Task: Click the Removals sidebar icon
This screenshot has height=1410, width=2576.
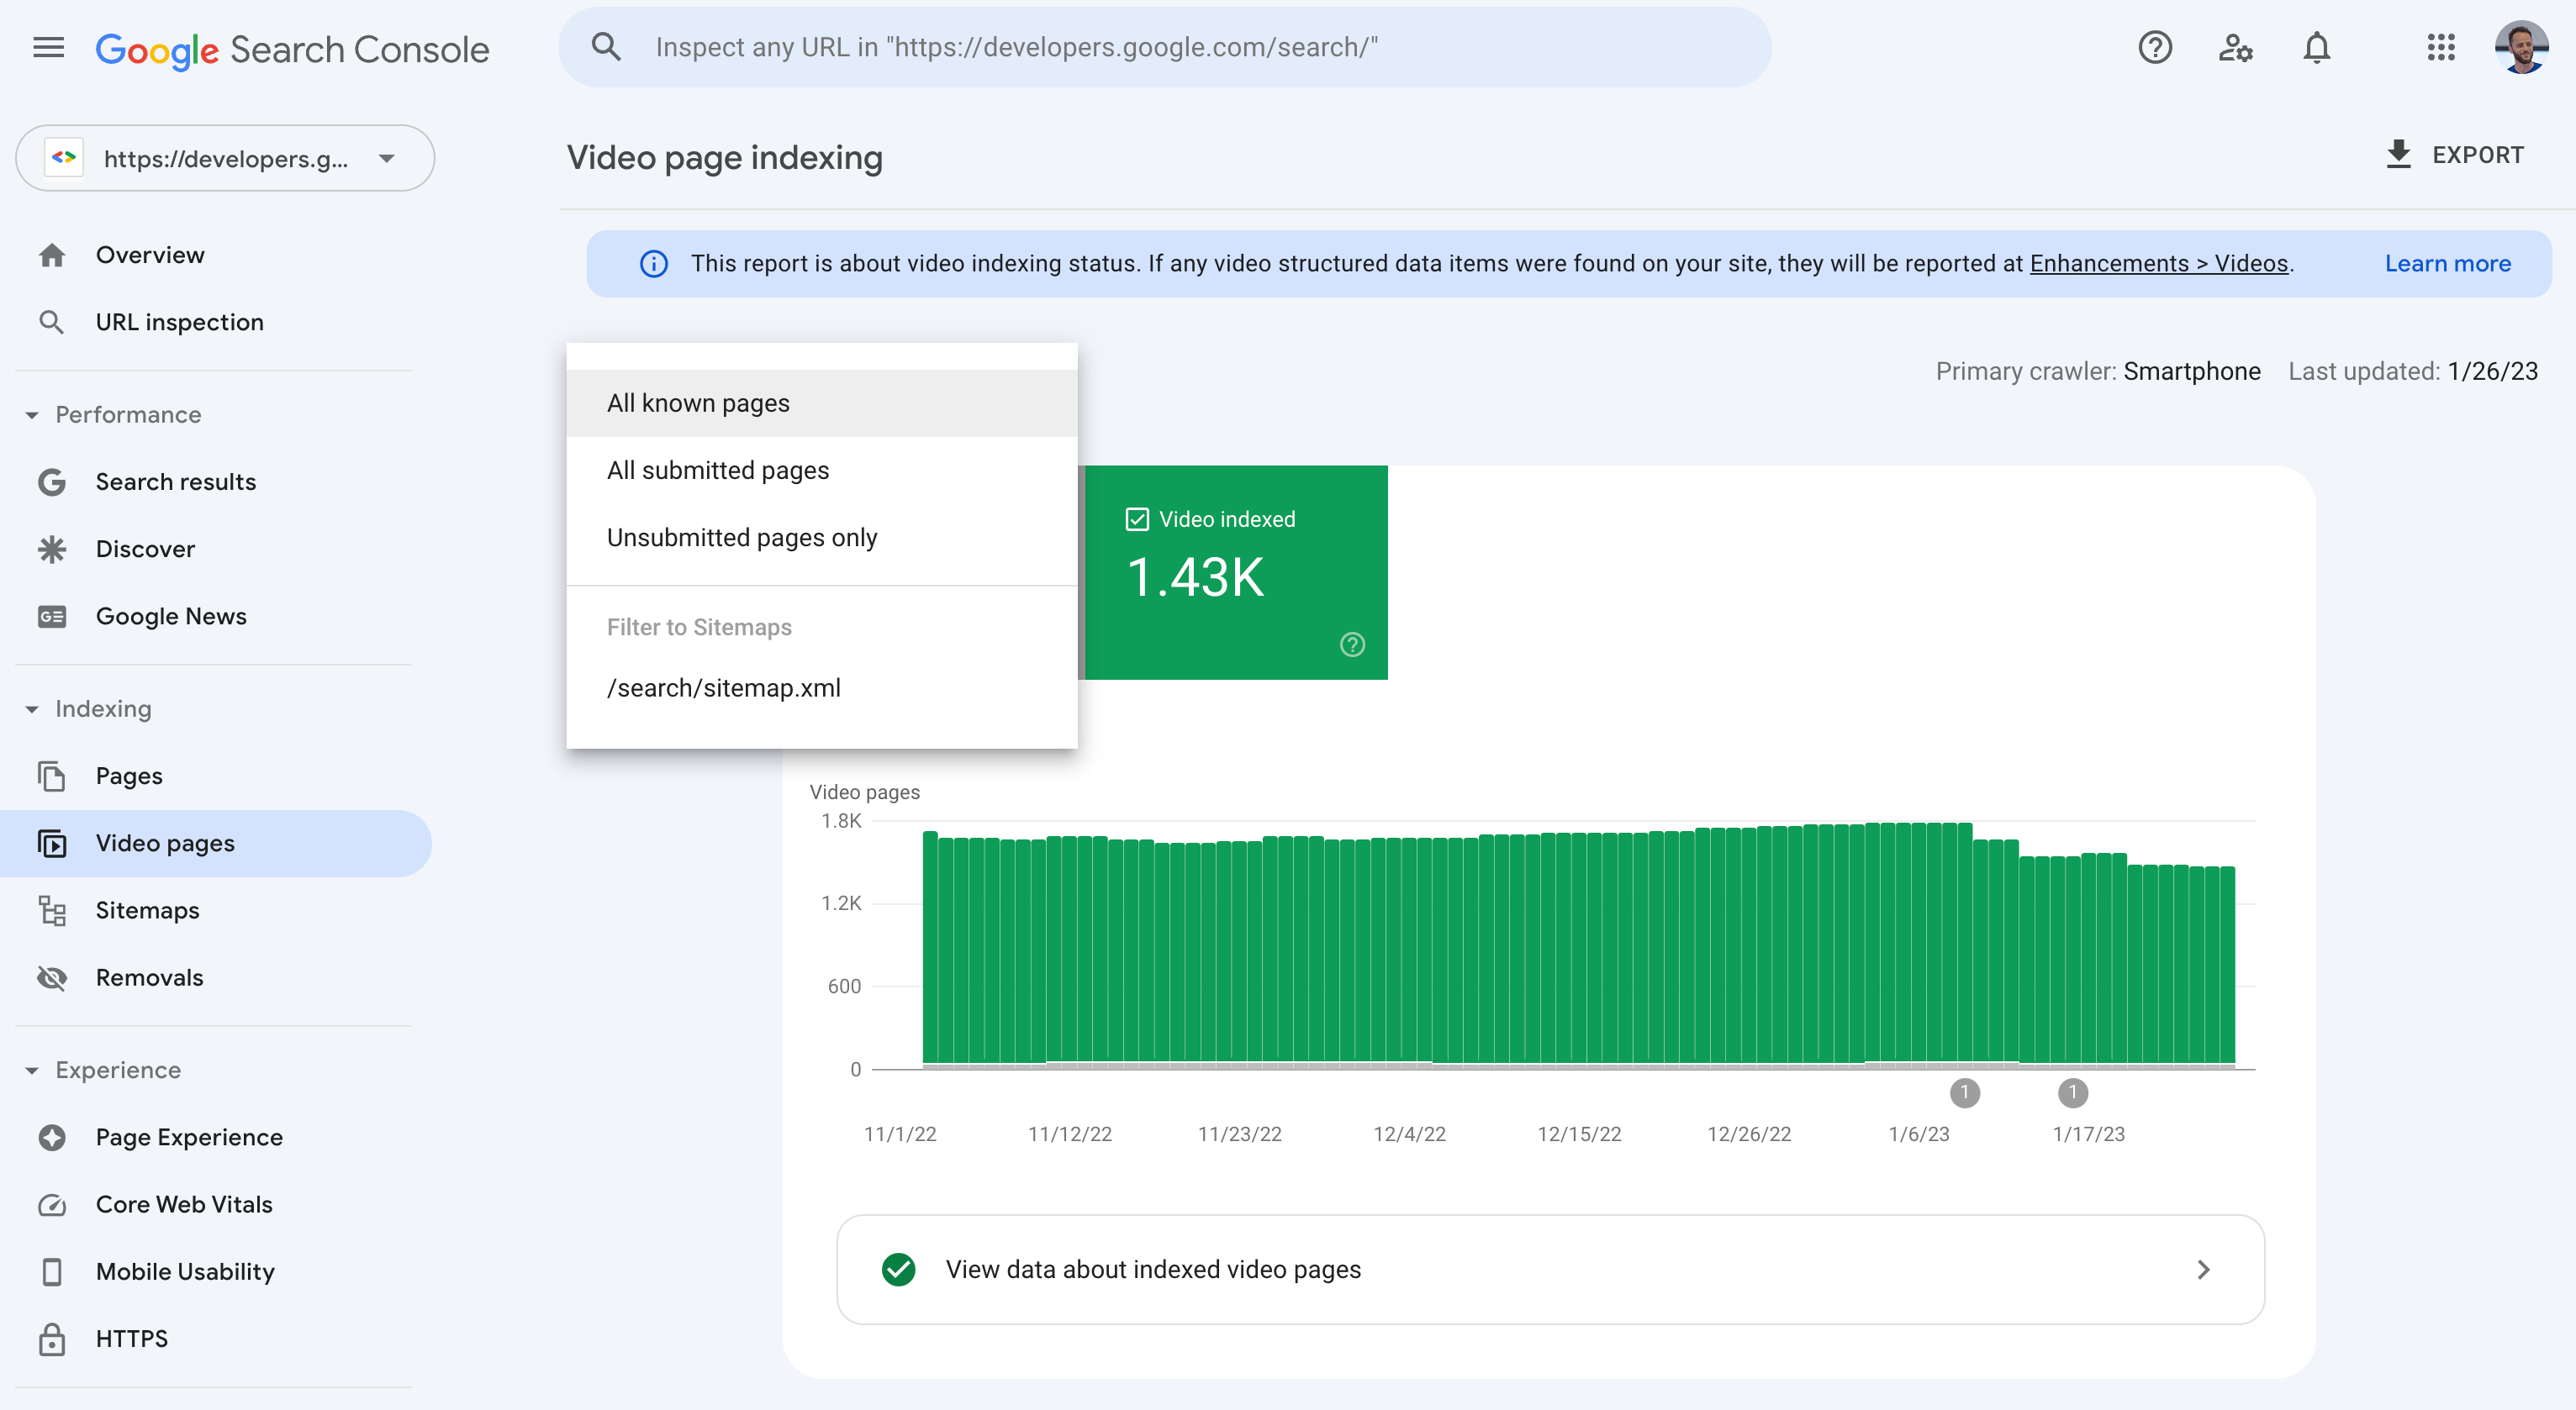Action: pos(52,977)
